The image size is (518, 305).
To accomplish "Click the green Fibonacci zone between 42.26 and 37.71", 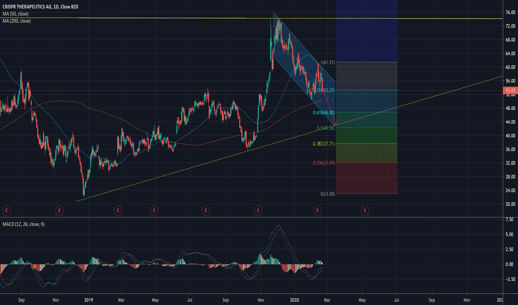I will [x=366, y=135].
